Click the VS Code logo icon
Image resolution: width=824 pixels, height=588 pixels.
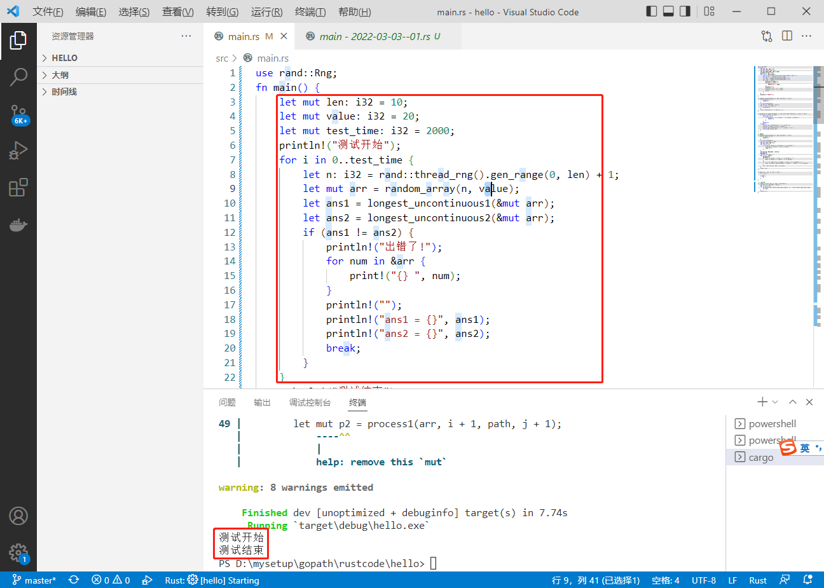[x=13, y=11]
